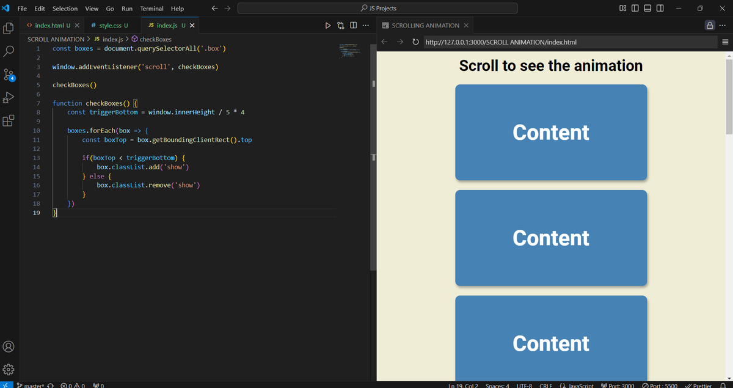
Task: Change indentation via Spaces: 4 in status bar
Action: pos(497,386)
